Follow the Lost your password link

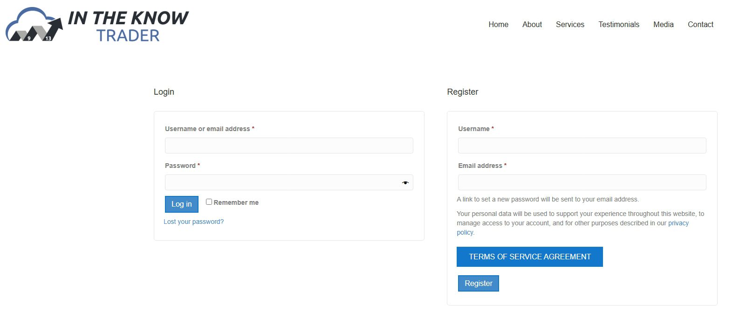click(193, 222)
